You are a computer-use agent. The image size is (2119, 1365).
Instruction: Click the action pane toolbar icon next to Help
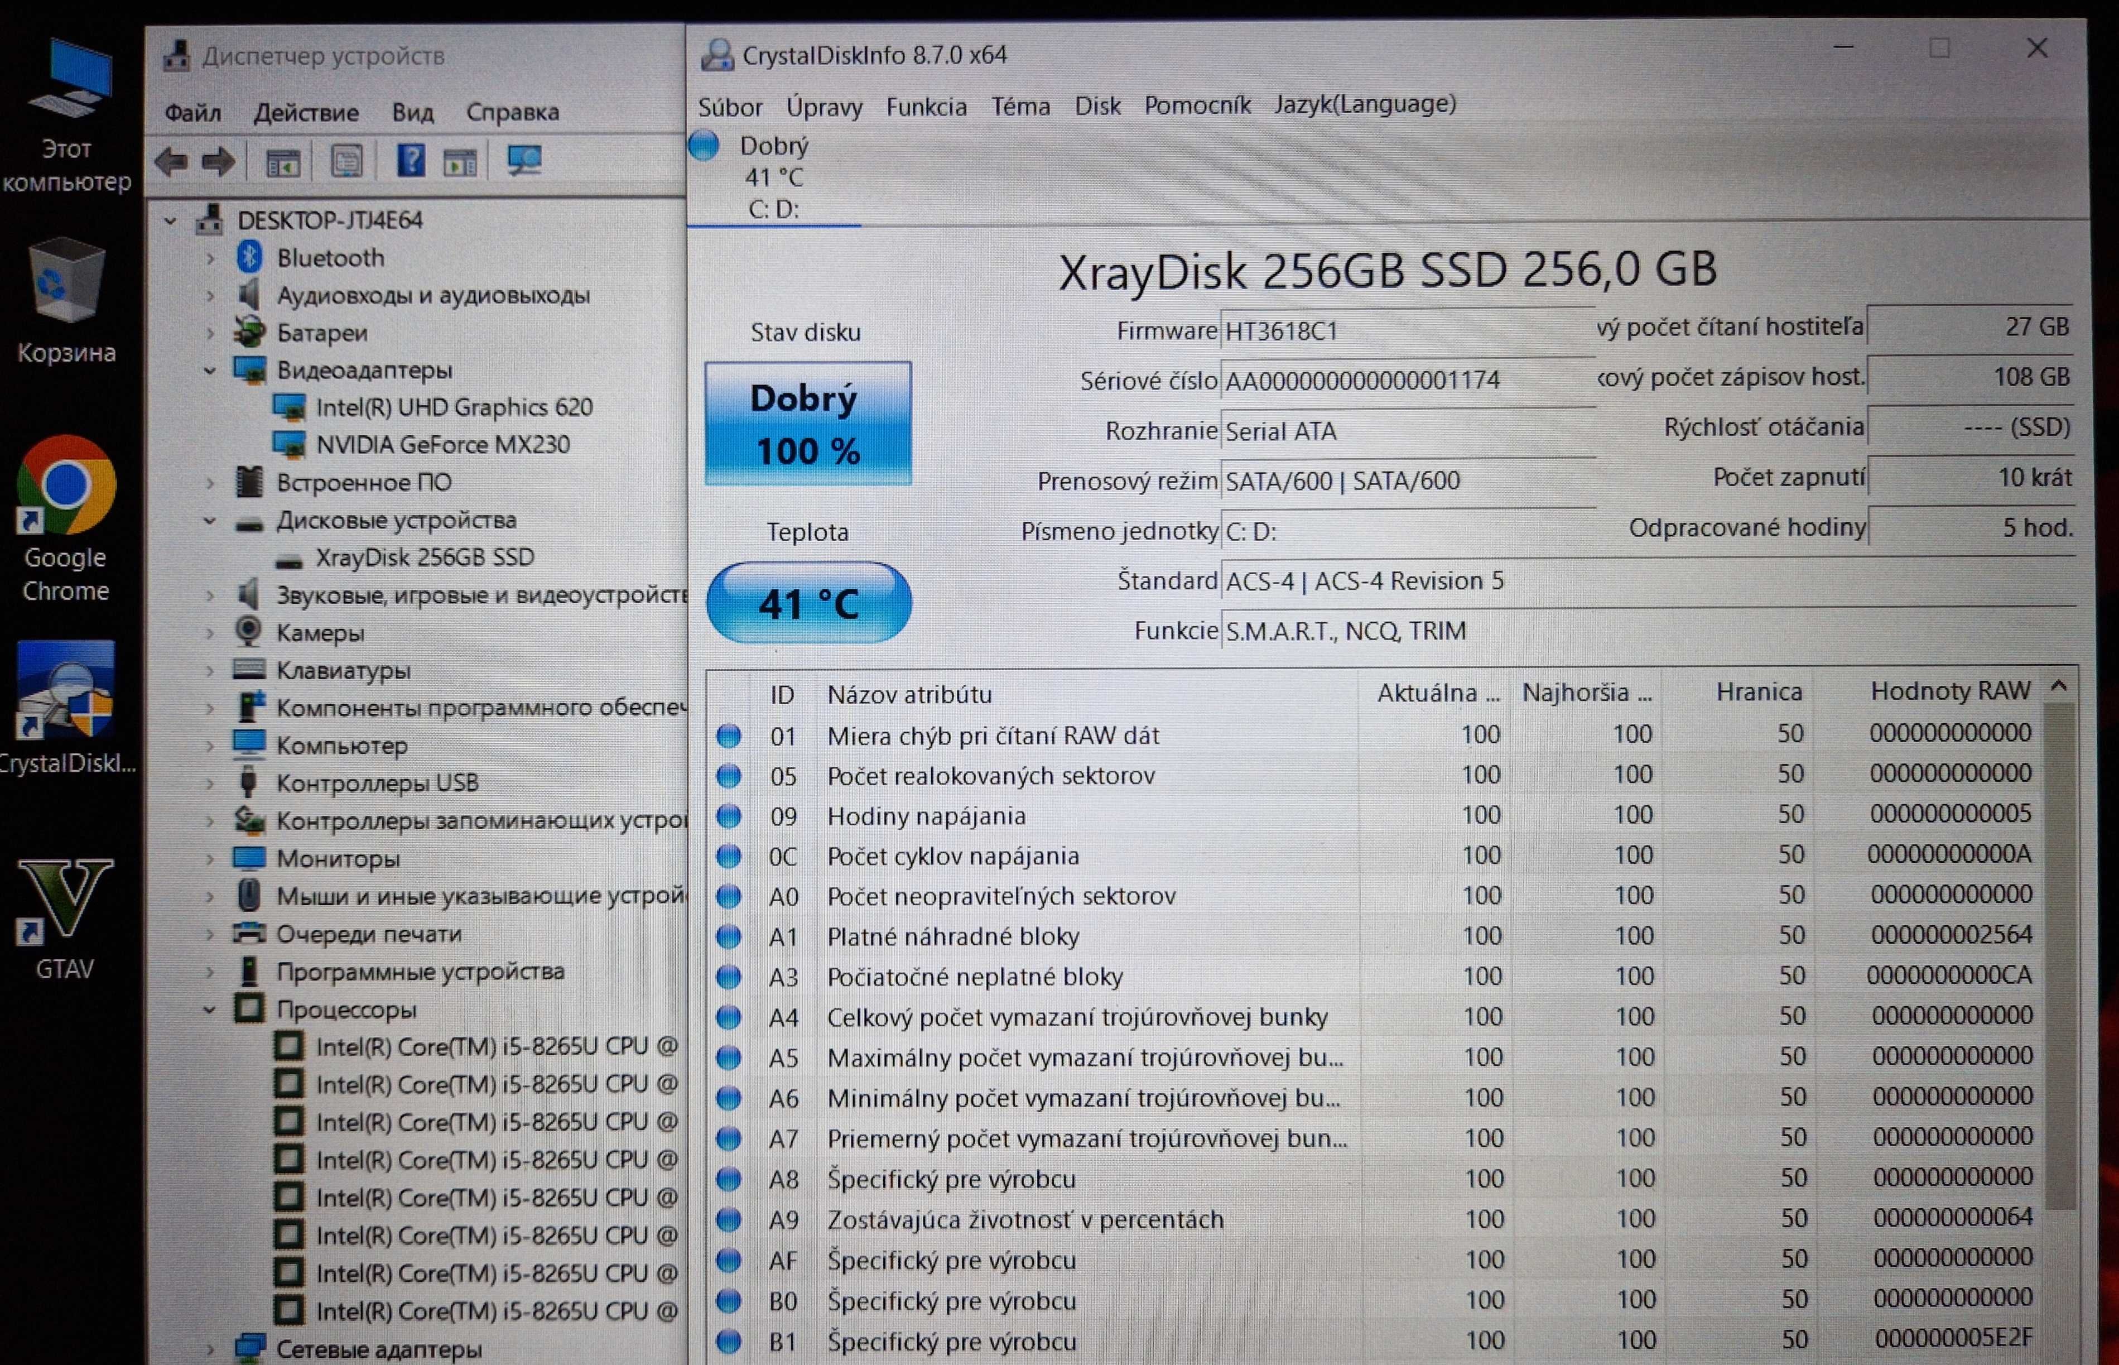[460, 163]
